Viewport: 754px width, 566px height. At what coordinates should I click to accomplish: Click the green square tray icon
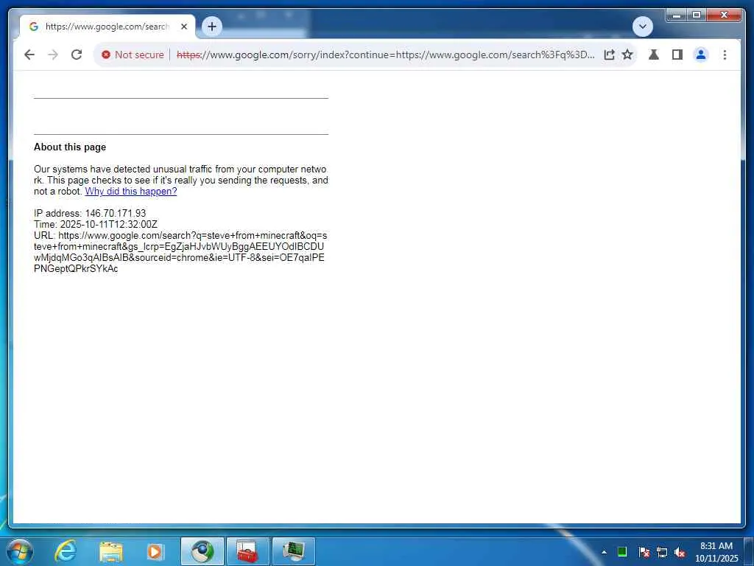[621, 552]
